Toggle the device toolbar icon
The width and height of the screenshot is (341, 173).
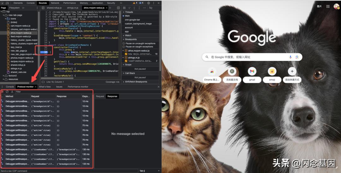(7, 3)
